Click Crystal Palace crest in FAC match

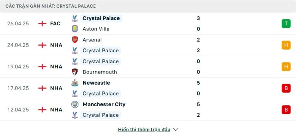pyautogui.click(x=75, y=18)
